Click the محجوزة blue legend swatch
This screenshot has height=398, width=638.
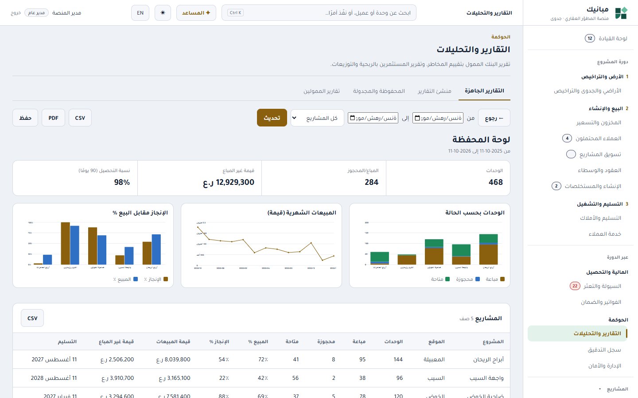pos(478,279)
